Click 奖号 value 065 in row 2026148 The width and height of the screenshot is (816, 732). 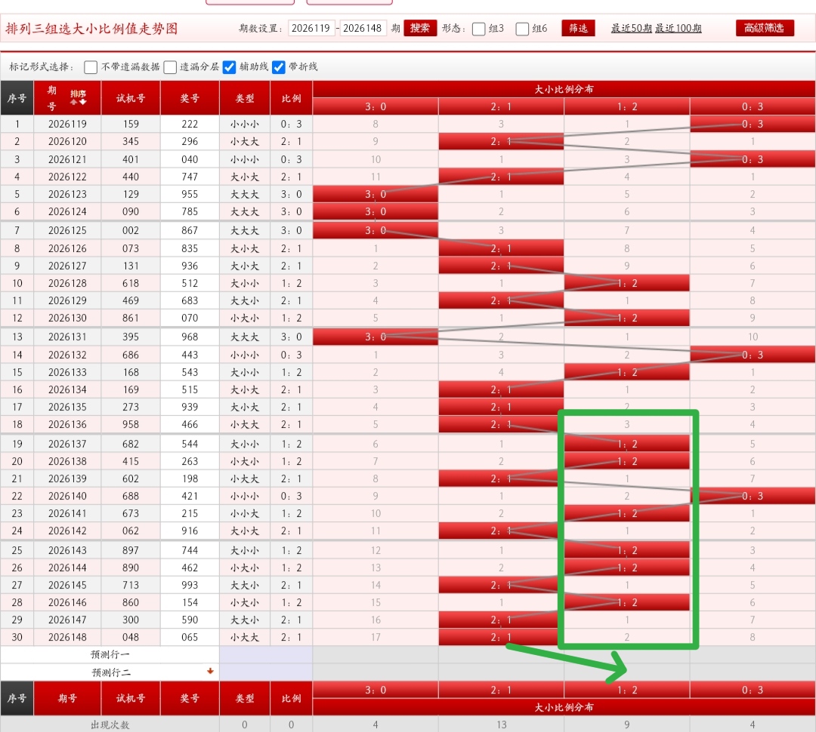(x=190, y=637)
